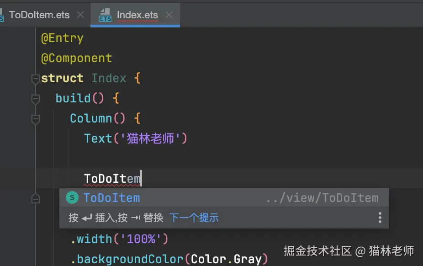Click the ETS file icon on Index.ets tab

tap(106, 15)
